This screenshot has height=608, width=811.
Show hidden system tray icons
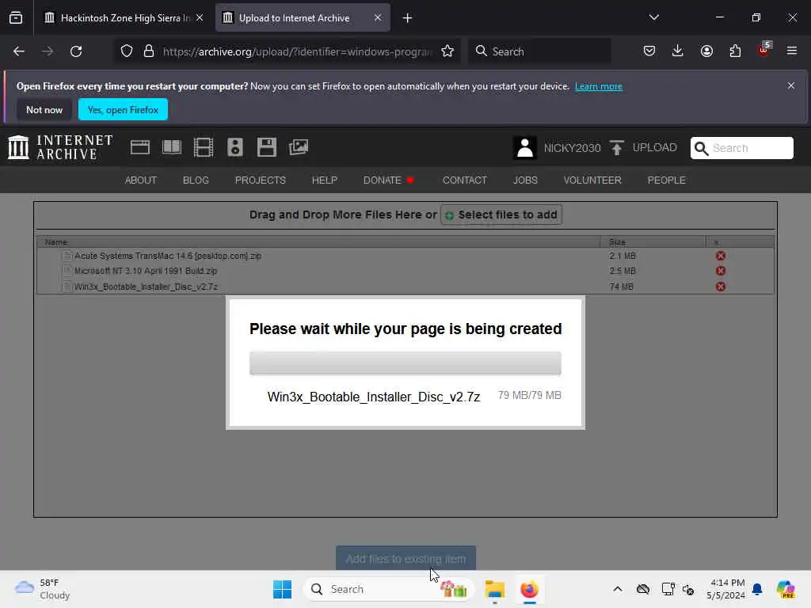point(618,589)
